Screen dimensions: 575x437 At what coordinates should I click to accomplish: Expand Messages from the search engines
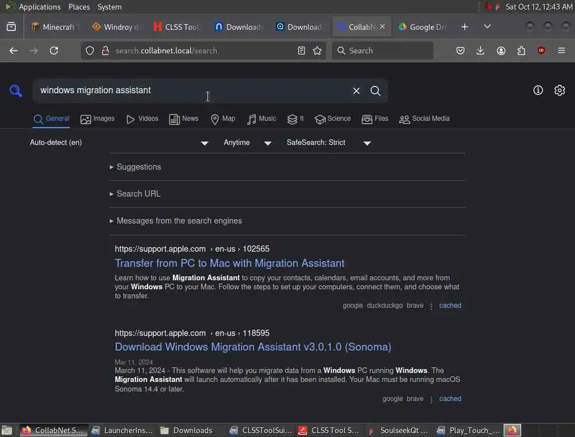click(x=176, y=221)
